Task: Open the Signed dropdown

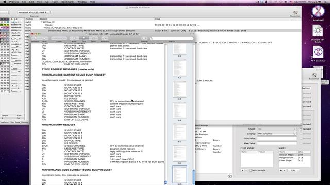Action: coord(277,129)
